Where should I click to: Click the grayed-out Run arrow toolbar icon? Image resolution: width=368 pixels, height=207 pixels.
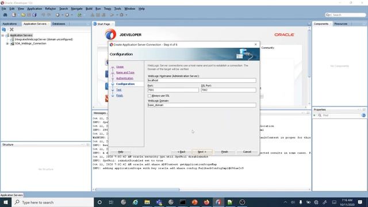(x=112, y=15)
